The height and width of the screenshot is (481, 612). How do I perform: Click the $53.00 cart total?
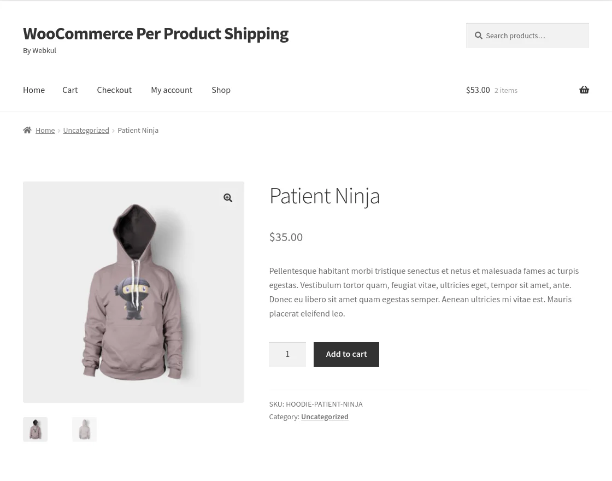click(478, 90)
